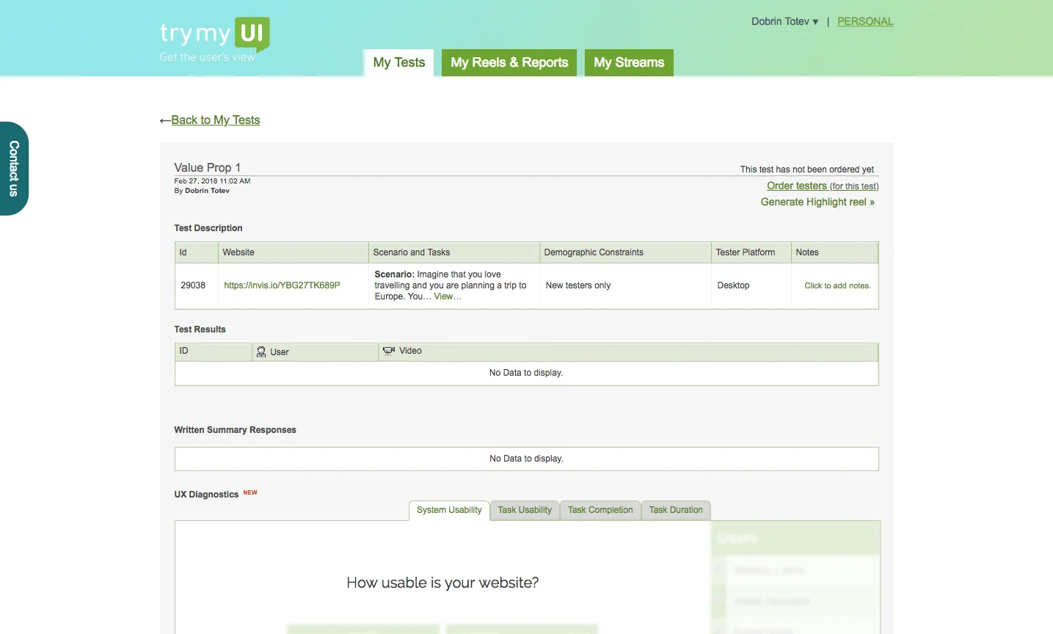The height and width of the screenshot is (634, 1053).
Task: Click the Website column header
Action: (x=294, y=252)
